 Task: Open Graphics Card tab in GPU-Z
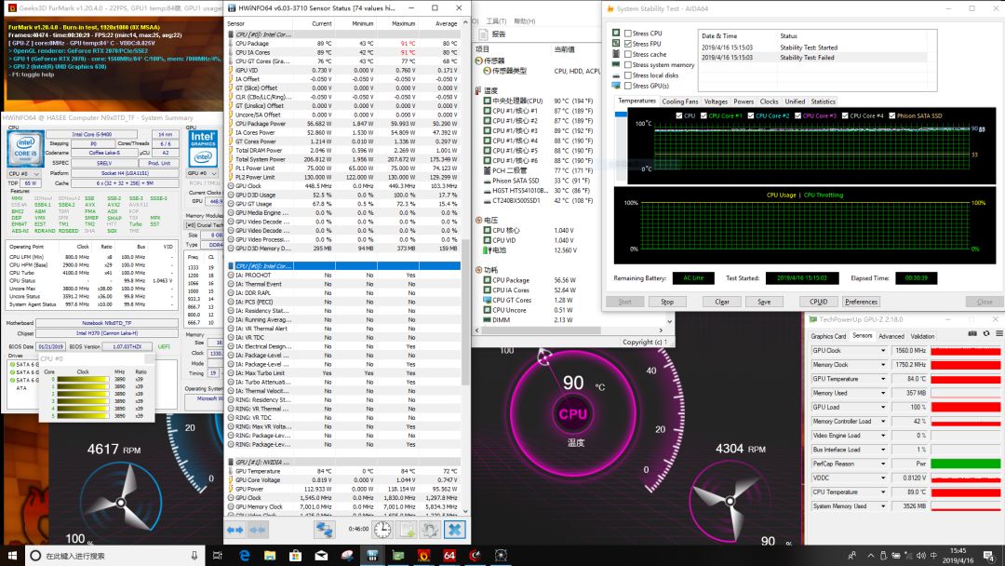(x=828, y=336)
